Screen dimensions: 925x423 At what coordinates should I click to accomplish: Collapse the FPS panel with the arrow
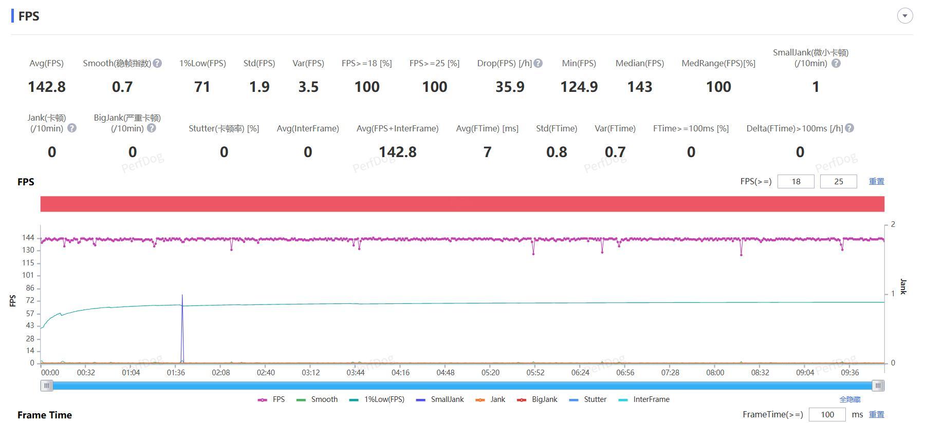[905, 15]
